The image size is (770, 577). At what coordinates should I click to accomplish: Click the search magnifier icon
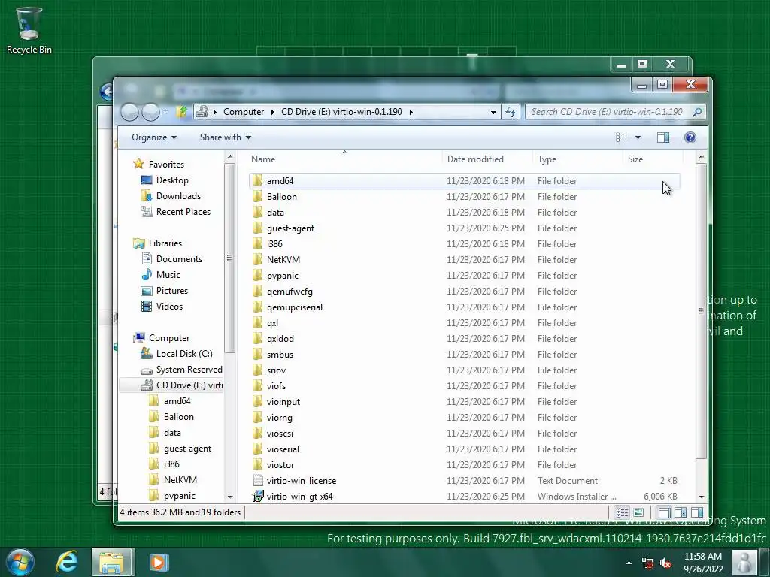(697, 113)
